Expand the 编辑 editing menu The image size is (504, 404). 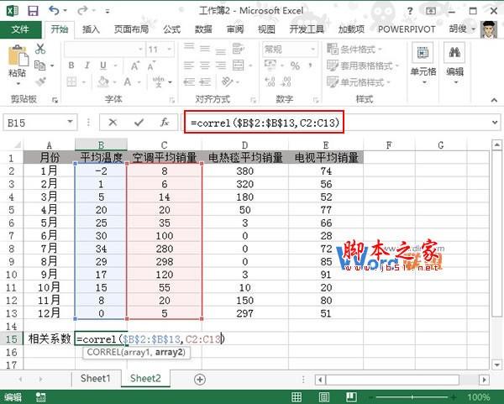[454, 64]
